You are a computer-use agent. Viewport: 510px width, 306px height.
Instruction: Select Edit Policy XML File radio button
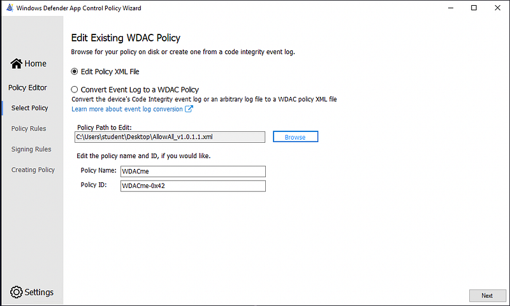coord(75,71)
